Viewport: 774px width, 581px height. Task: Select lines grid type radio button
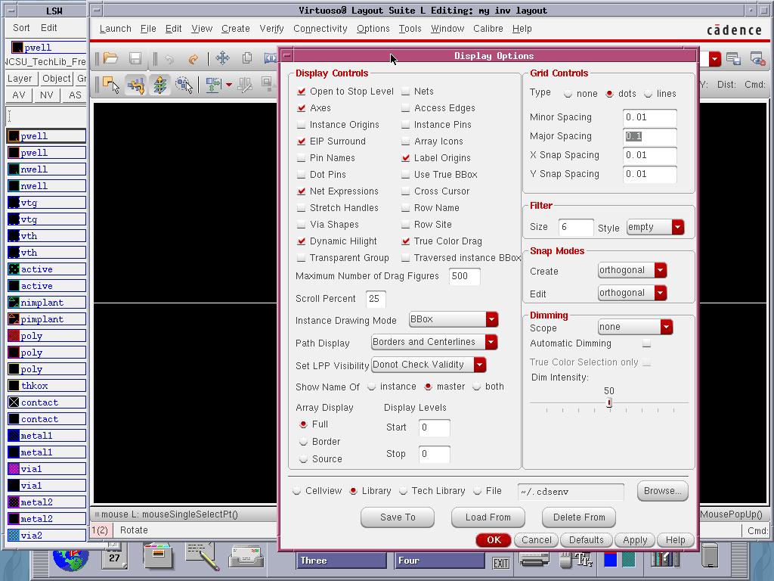tap(648, 94)
